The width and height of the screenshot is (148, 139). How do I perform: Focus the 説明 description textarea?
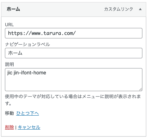click(x=74, y=80)
